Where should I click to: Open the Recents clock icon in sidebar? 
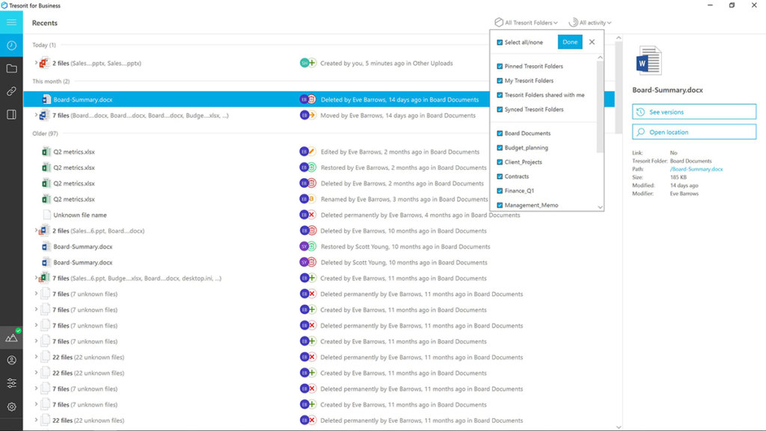pyautogui.click(x=11, y=46)
